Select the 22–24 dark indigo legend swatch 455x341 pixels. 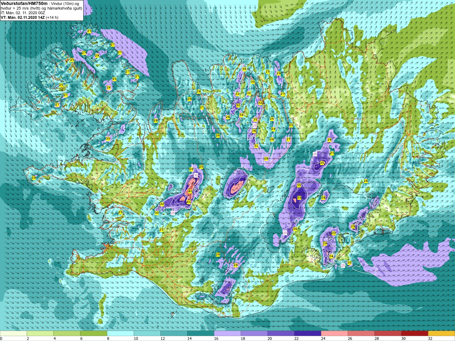pos(307,334)
